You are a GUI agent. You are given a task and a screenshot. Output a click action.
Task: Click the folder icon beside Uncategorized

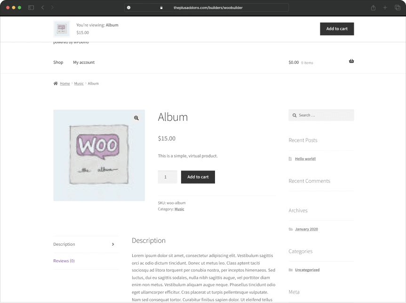coord(290,270)
